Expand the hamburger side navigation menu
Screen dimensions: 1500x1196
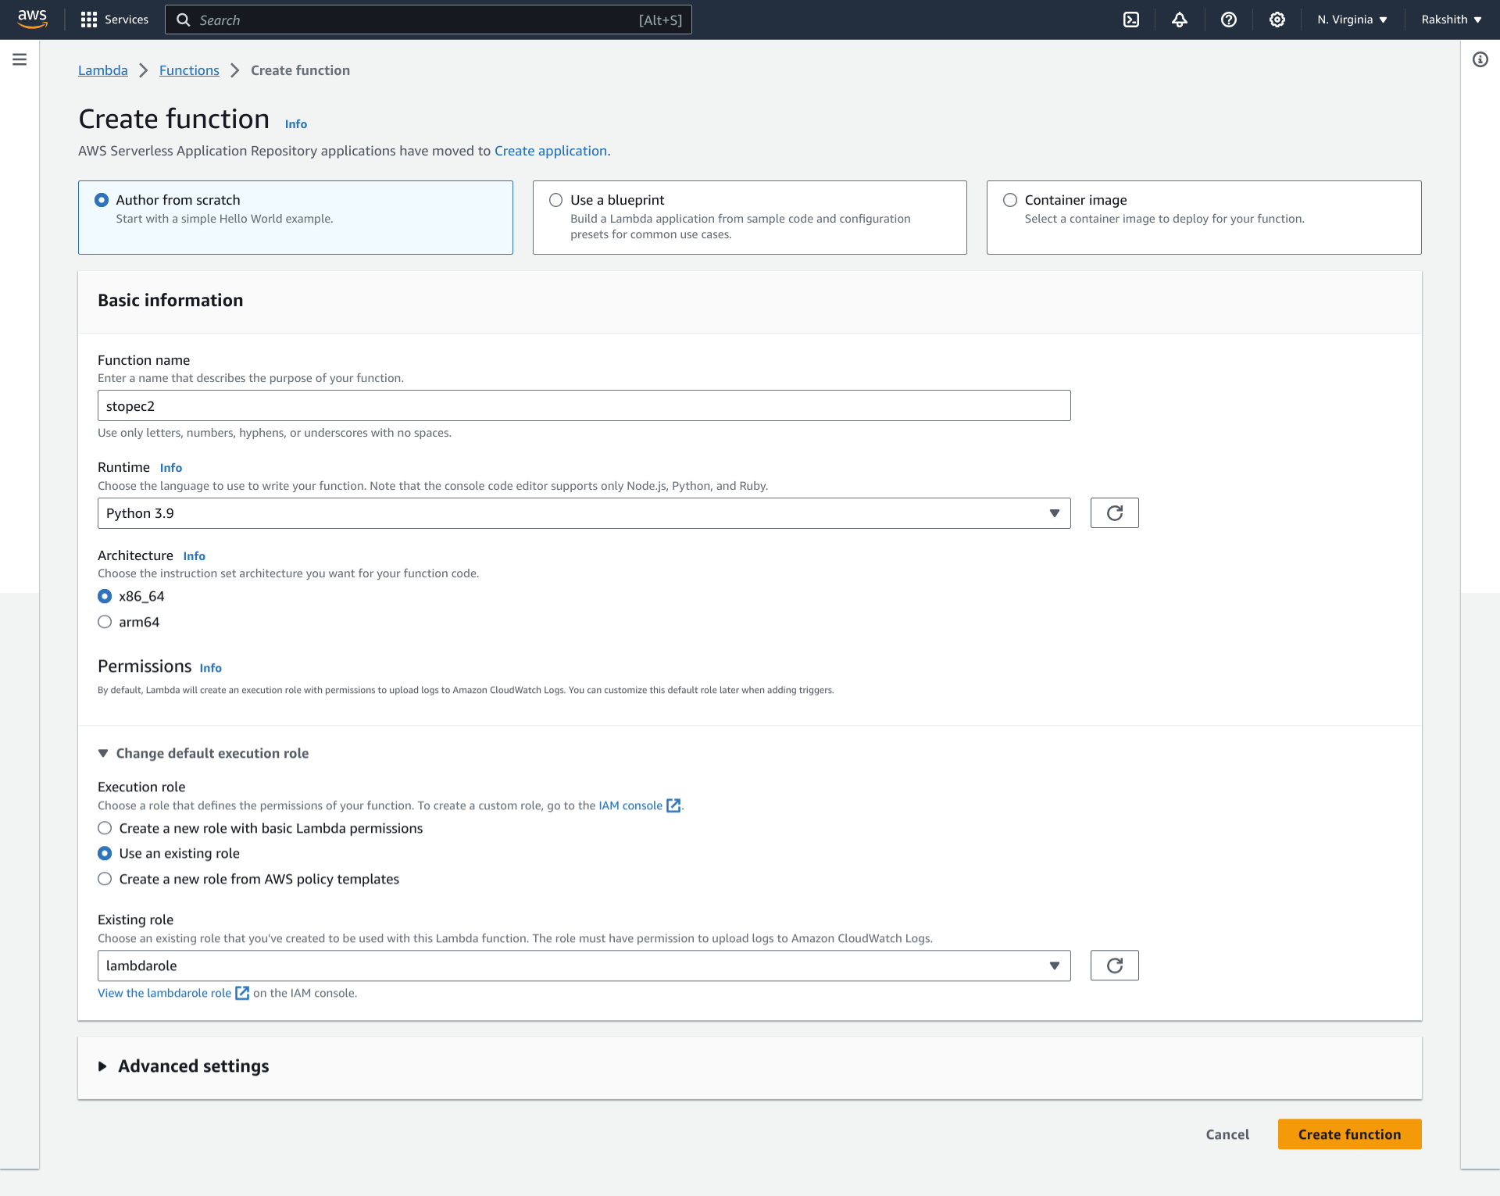20,59
